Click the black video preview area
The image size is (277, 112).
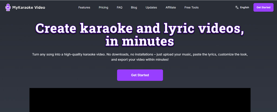[140, 100]
